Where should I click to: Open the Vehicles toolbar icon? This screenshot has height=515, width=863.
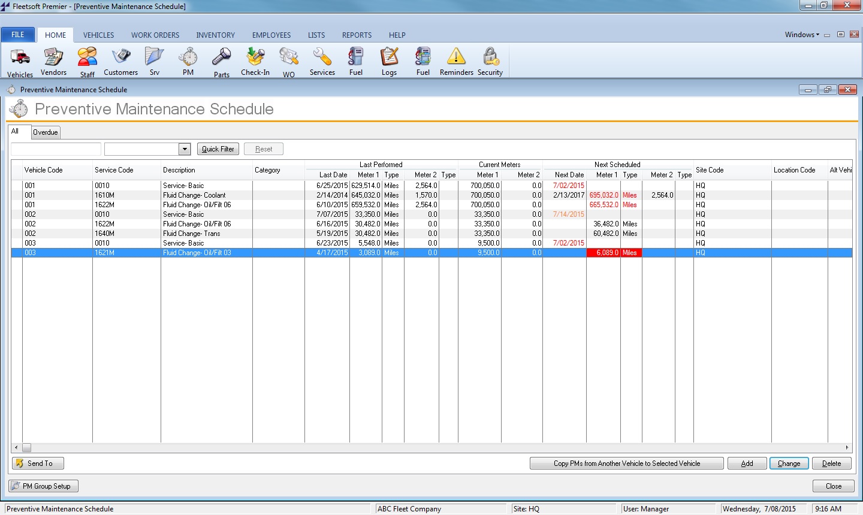point(20,62)
